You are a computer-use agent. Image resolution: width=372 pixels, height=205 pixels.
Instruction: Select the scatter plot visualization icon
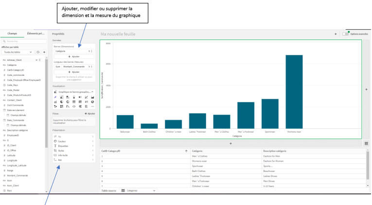coord(55,106)
